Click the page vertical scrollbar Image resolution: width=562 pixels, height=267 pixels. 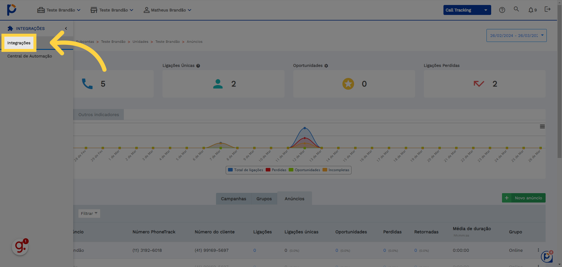559,82
